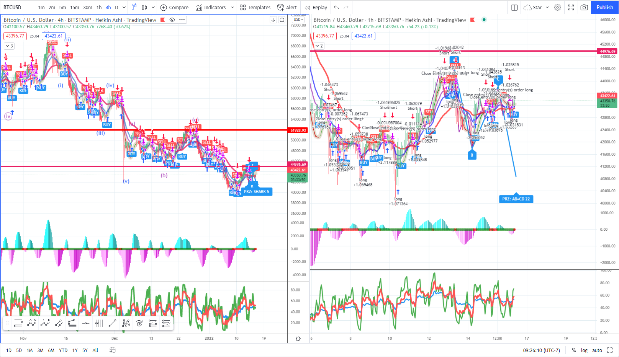Click the down arrow pane button on left chart

[273, 20]
